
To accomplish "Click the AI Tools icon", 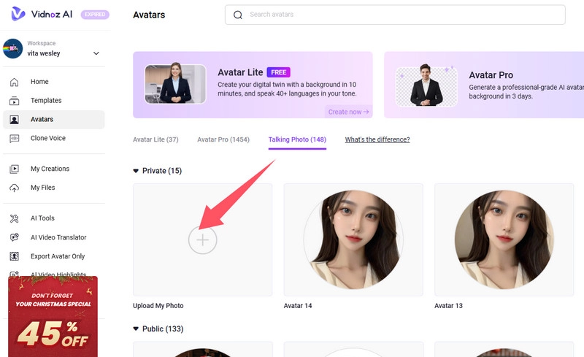I will pyautogui.click(x=15, y=218).
